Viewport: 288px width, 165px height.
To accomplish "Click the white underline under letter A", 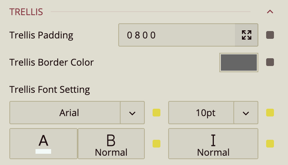I will pyautogui.click(x=43, y=151).
